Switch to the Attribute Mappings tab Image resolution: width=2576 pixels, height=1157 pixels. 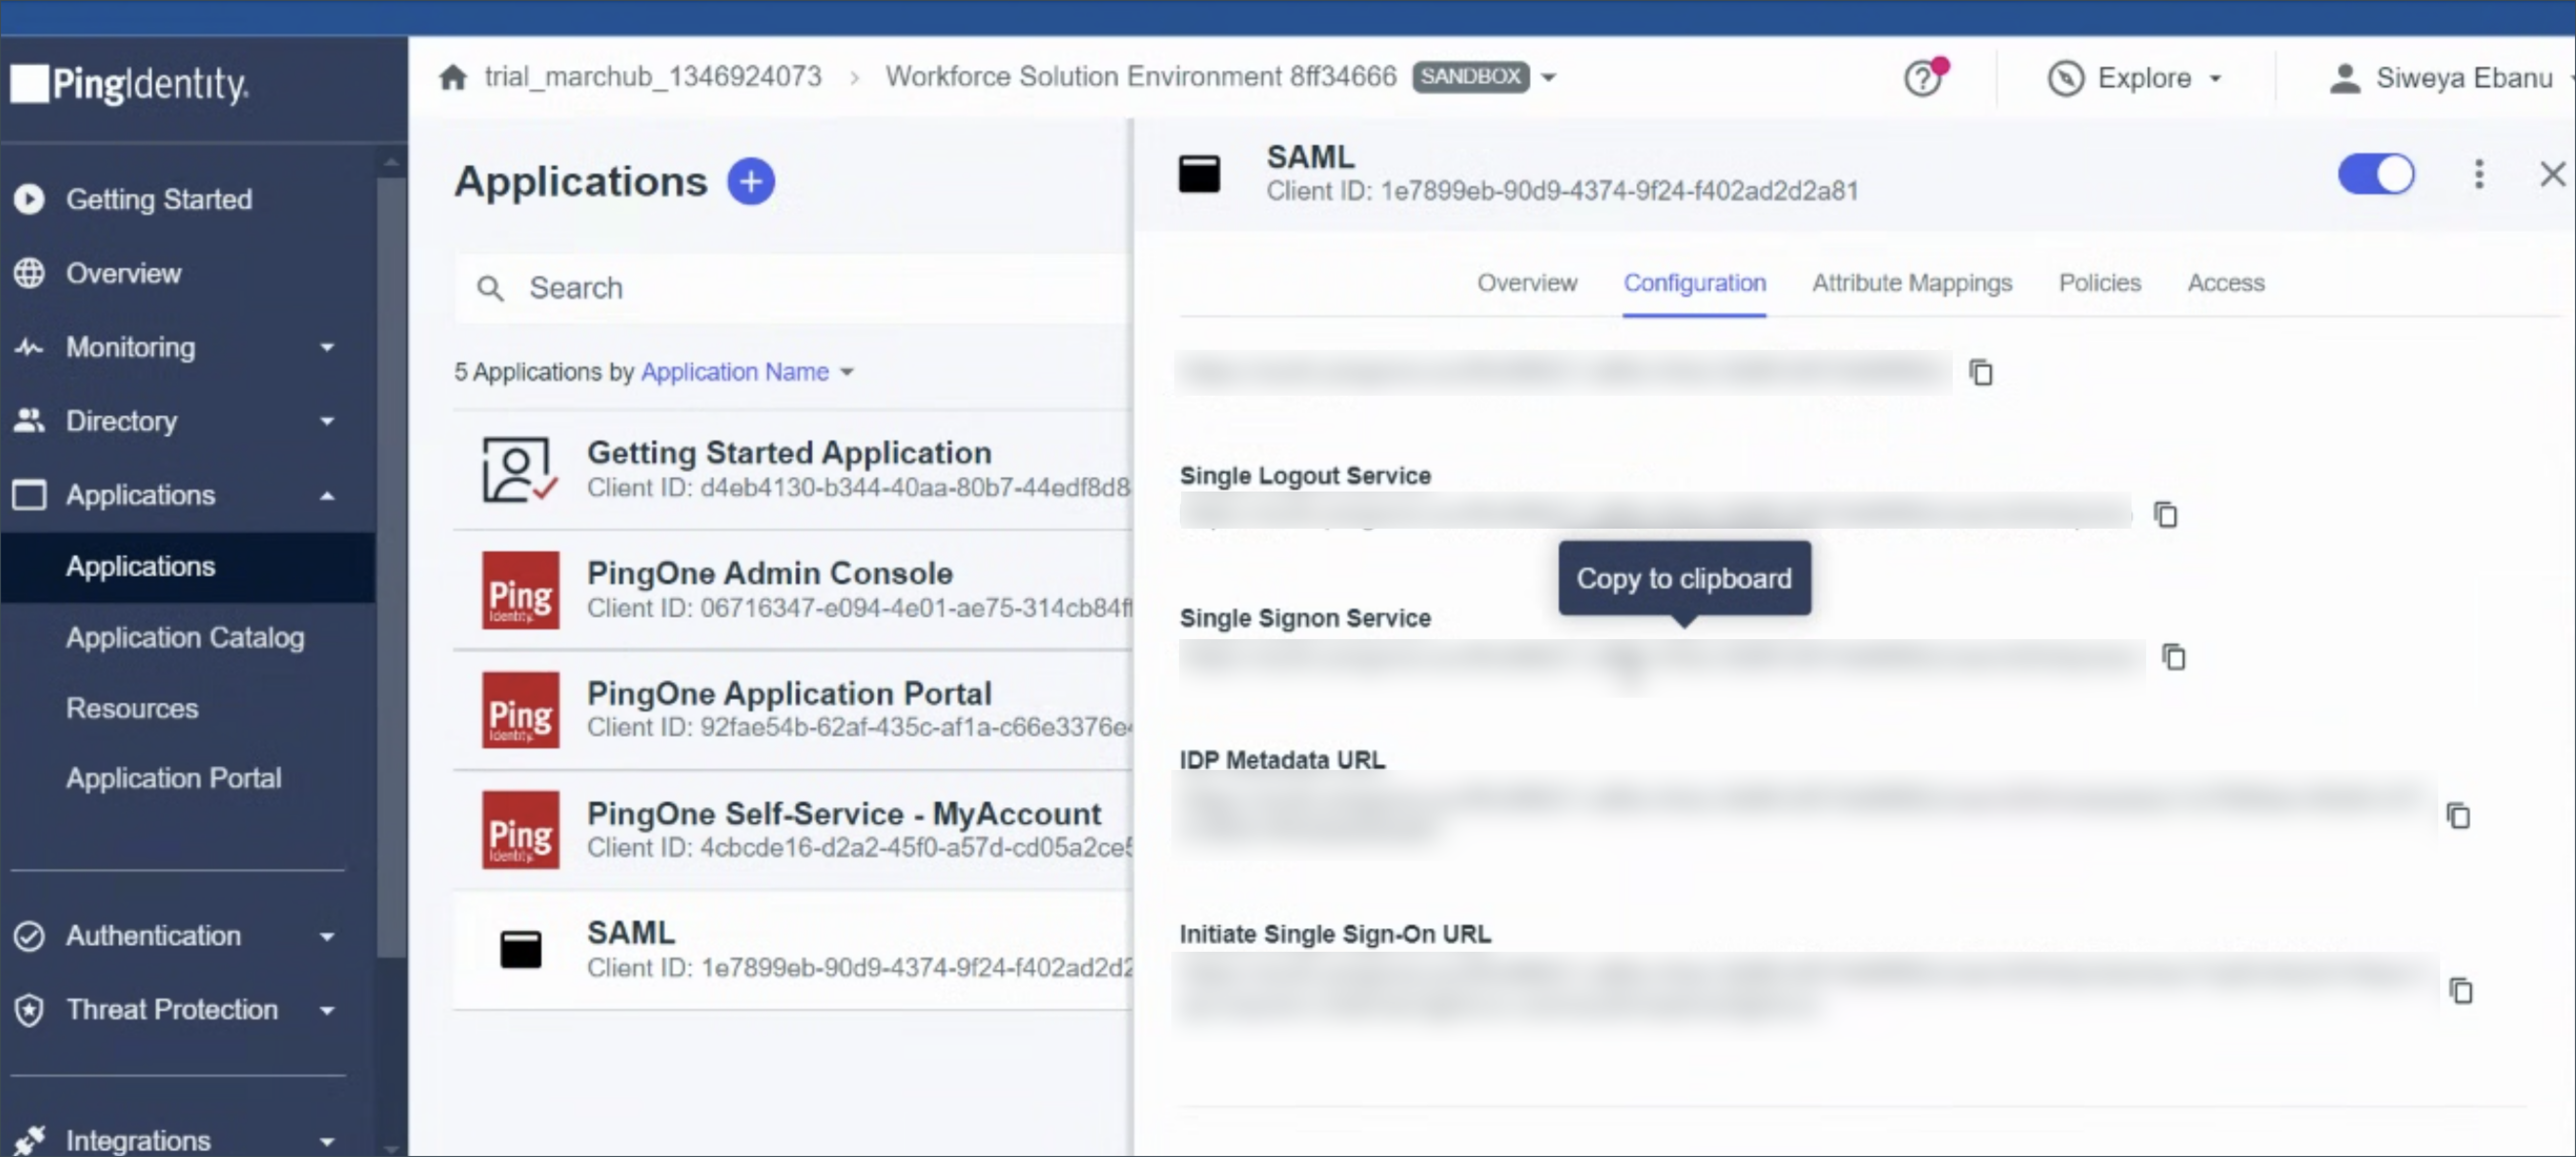tap(1911, 283)
